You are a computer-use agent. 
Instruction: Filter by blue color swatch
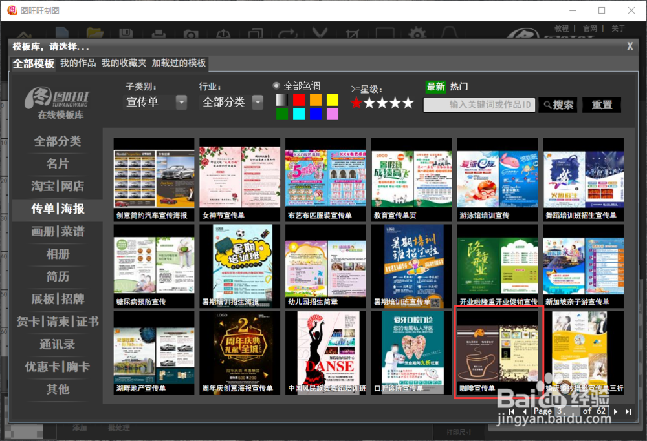(x=316, y=114)
